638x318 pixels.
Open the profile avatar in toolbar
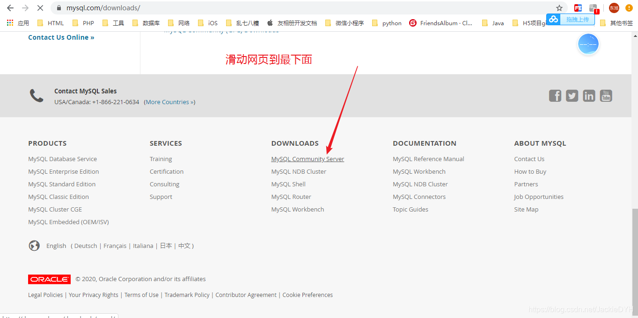click(x=614, y=8)
